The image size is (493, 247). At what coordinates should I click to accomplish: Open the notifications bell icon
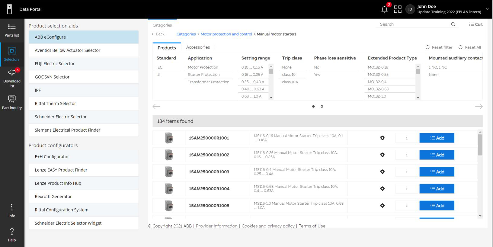click(x=384, y=9)
